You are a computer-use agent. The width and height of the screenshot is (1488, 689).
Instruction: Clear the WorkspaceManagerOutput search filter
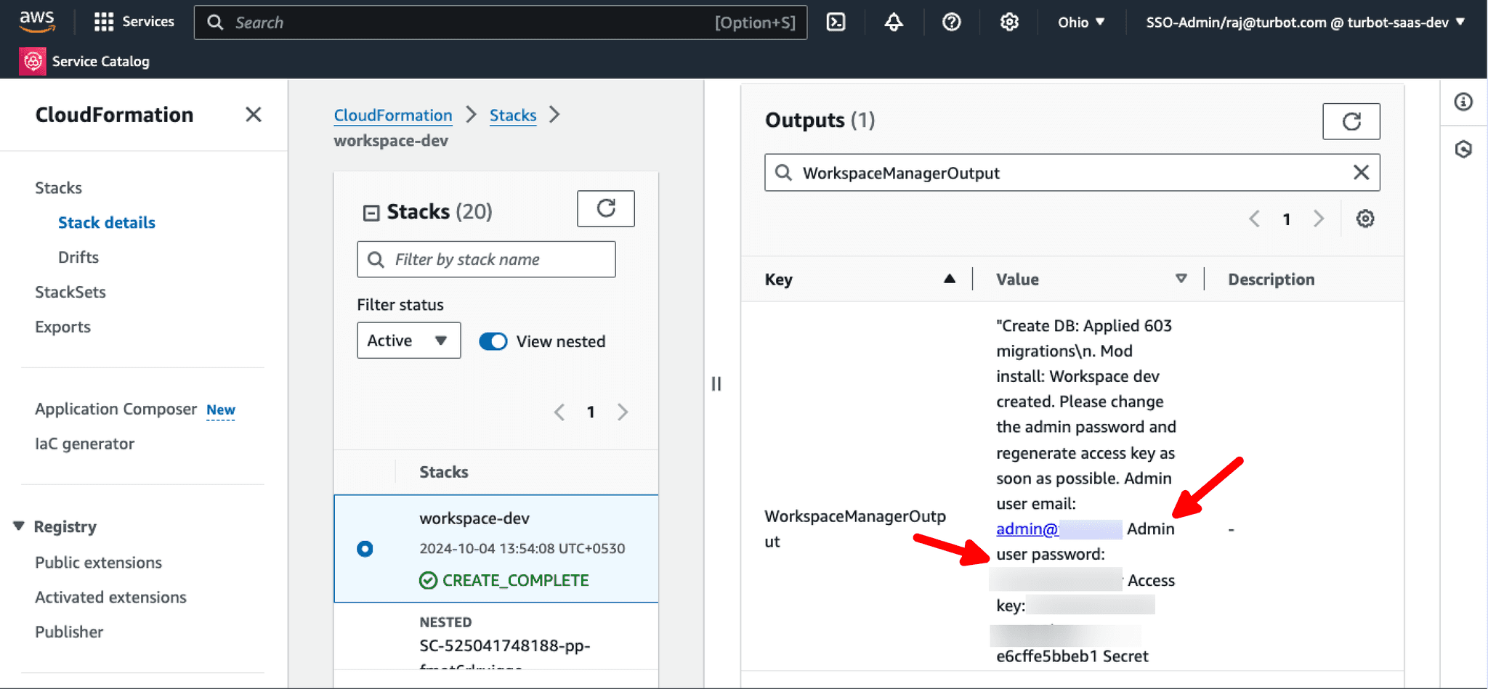(1360, 172)
